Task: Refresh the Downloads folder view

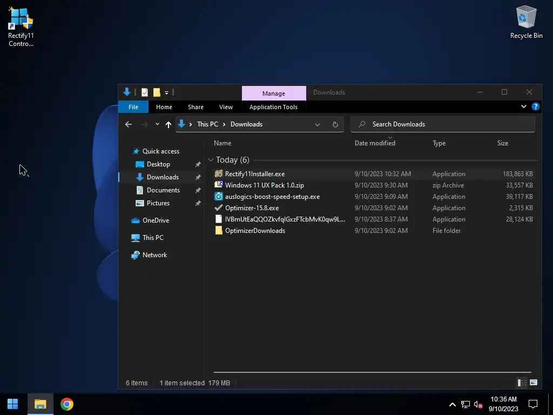Action: [x=335, y=125]
